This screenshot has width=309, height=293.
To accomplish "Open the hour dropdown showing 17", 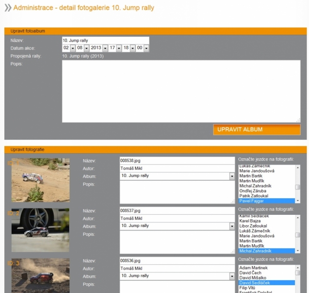I will point(115,48).
